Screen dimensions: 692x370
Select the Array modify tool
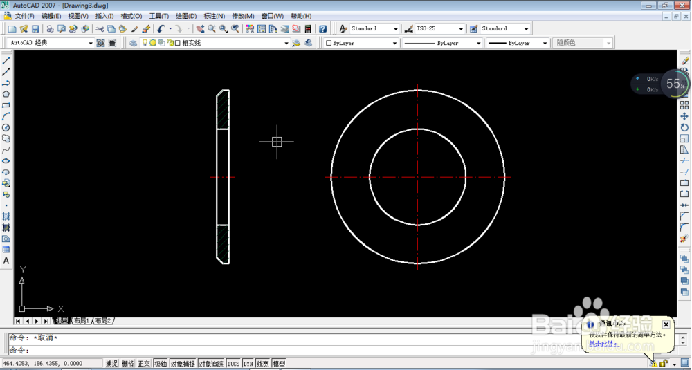click(684, 105)
